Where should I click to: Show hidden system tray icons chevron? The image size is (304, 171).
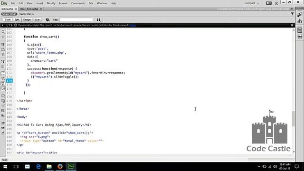click(x=259, y=167)
